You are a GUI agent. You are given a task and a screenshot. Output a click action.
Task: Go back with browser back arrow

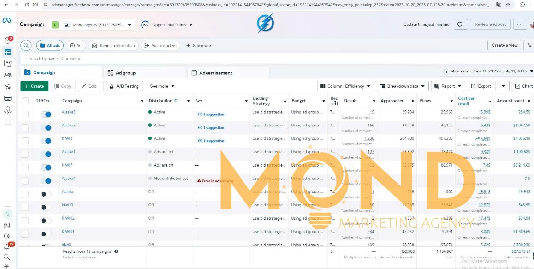6,5
